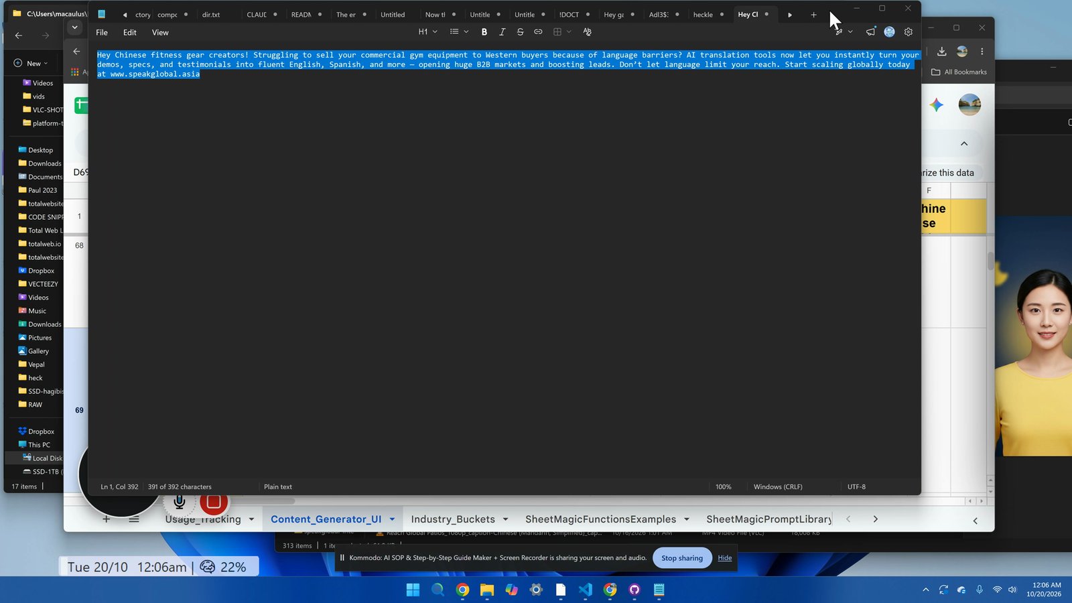Apply italic formatting in Notepad
Screen dimensions: 1072x603
(x=503, y=32)
